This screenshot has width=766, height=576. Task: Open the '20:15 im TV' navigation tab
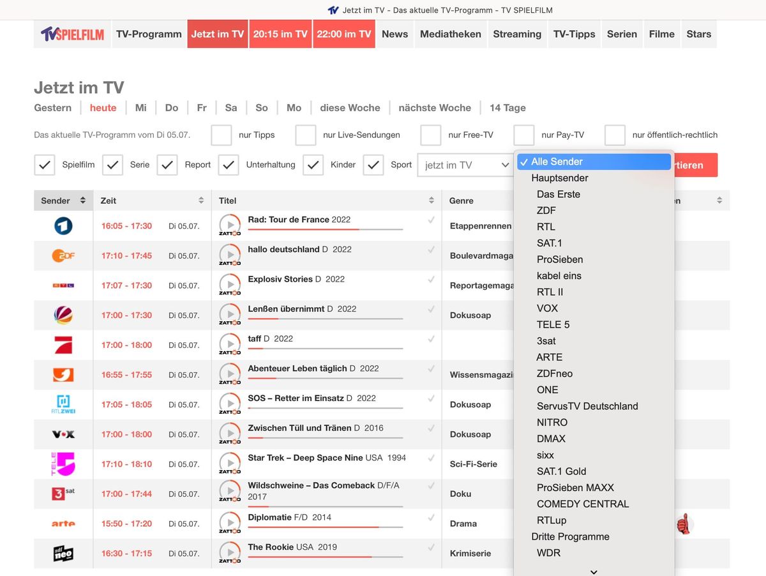[280, 34]
